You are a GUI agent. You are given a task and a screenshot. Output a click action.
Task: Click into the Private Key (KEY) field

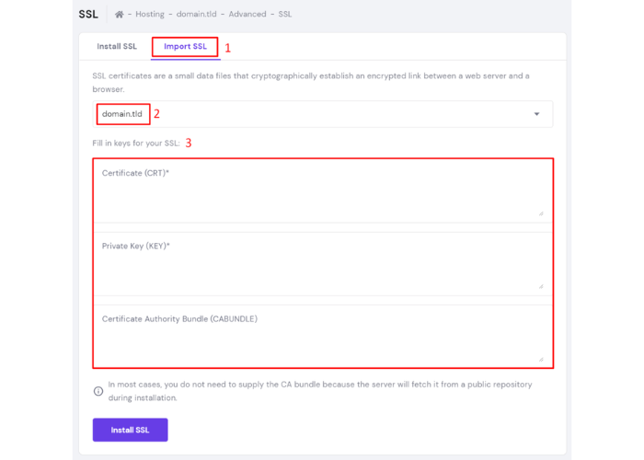[x=322, y=267]
